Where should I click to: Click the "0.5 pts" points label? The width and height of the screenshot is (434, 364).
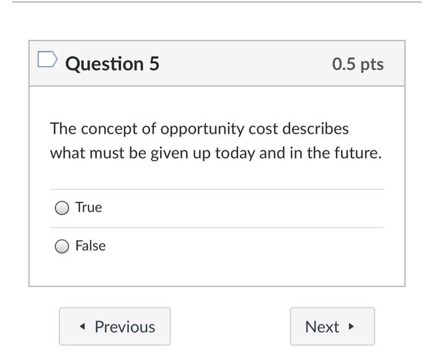[358, 64]
